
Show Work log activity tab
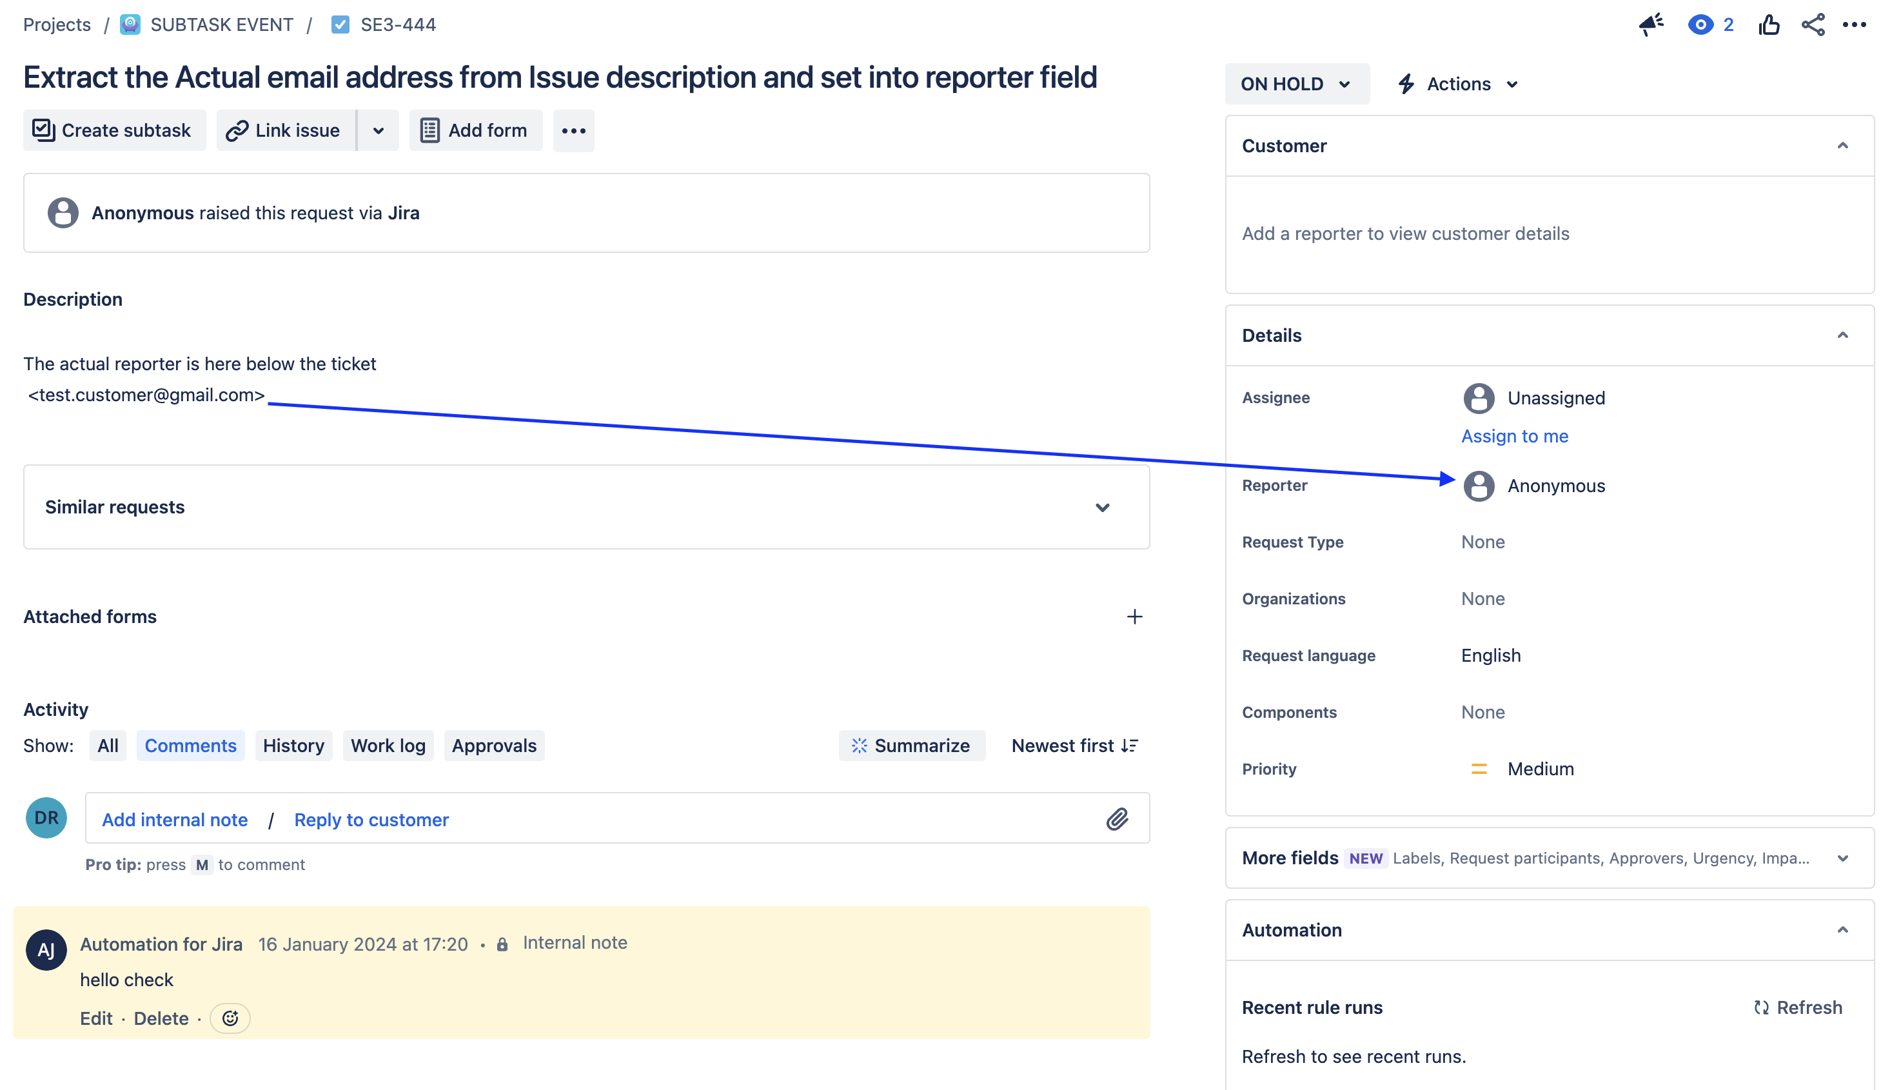[388, 746]
